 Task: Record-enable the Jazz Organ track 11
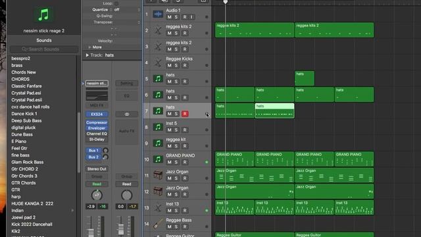[x=185, y=178]
